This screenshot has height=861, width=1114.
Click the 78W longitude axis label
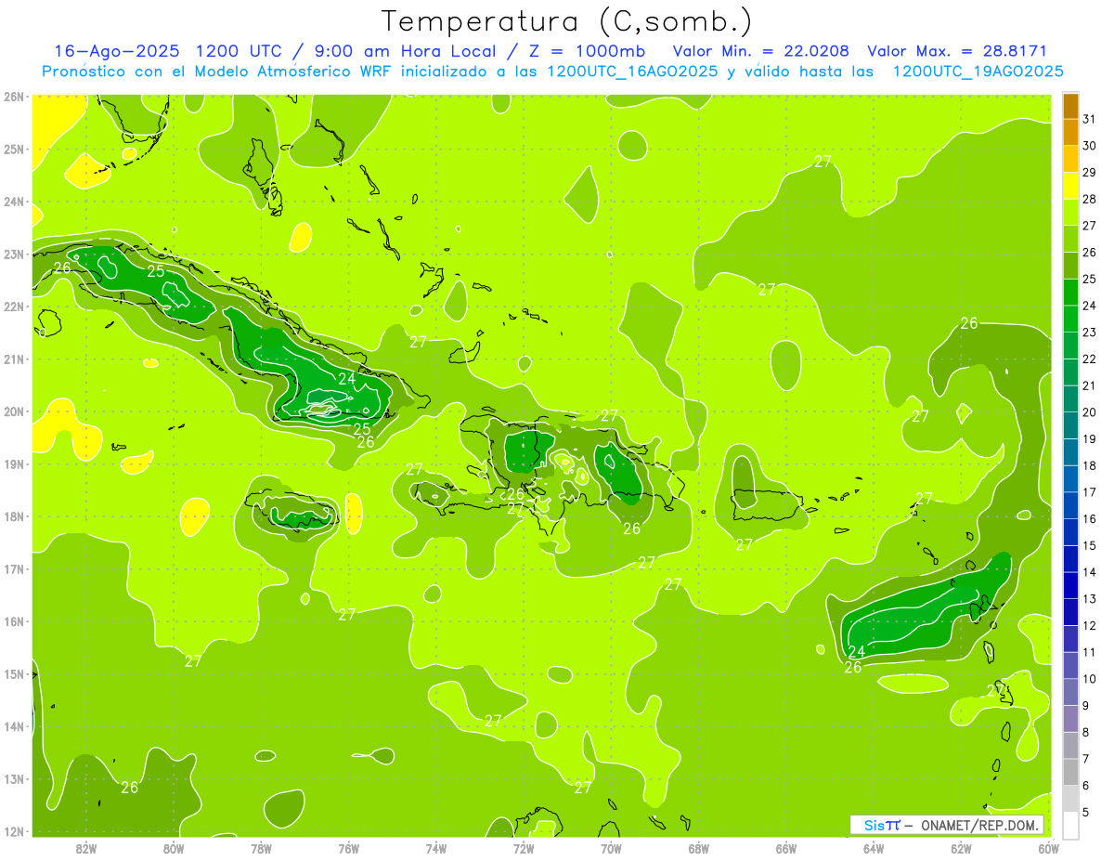tap(261, 847)
